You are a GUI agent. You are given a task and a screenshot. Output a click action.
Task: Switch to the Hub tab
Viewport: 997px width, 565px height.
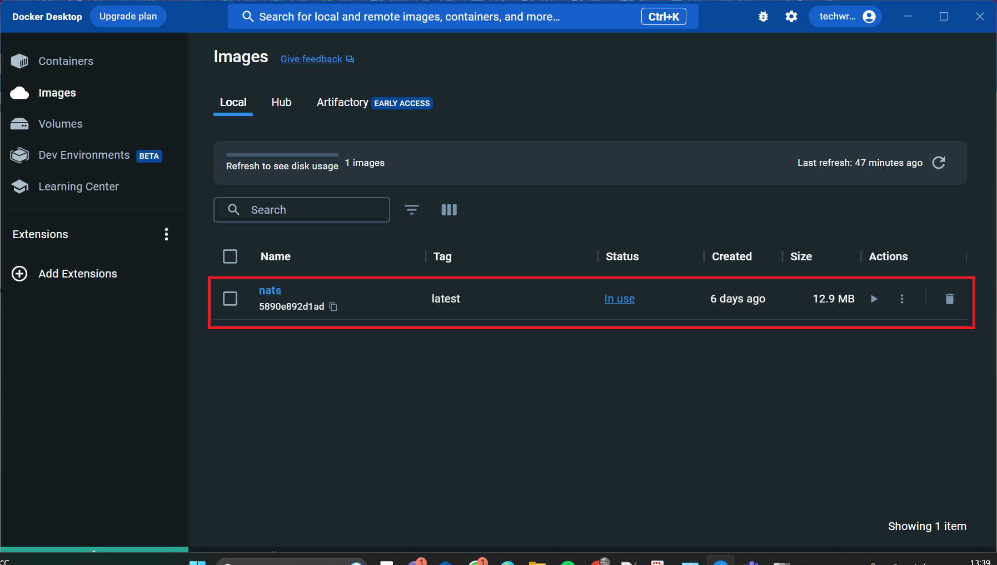pyautogui.click(x=281, y=103)
